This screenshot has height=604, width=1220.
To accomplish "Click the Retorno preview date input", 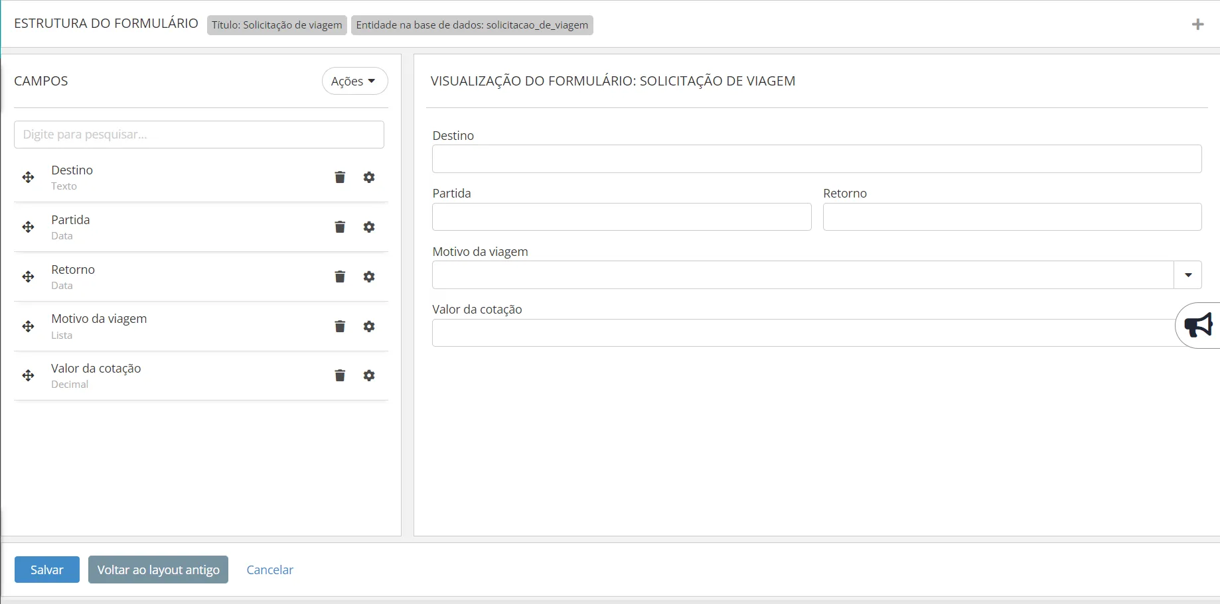I will tap(1012, 217).
